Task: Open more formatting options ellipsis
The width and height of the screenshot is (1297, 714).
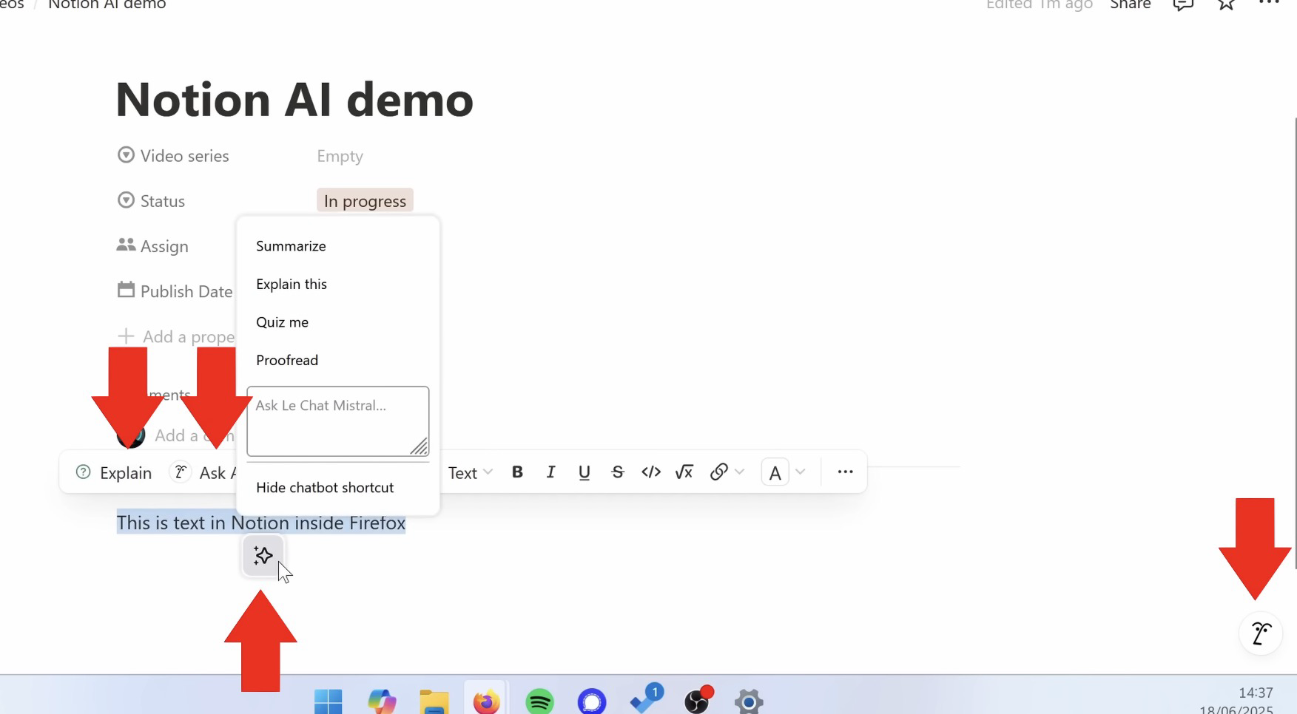Action: 845,472
